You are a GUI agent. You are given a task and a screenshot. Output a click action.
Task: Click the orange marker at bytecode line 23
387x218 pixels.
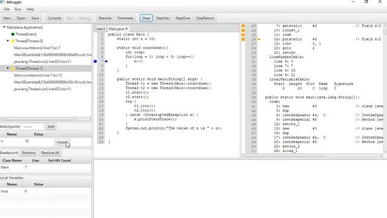(243, 25)
